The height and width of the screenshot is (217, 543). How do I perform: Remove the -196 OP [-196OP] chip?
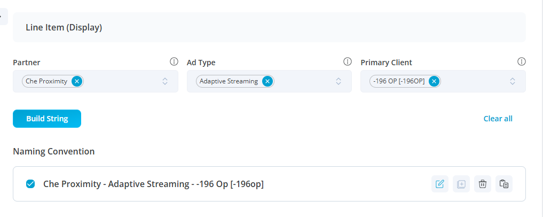(x=434, y=81)
